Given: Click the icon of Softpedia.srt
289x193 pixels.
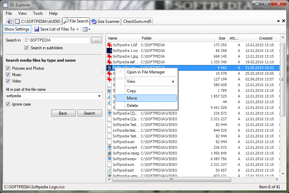Looking at the screenshot, I should point(109,170).
